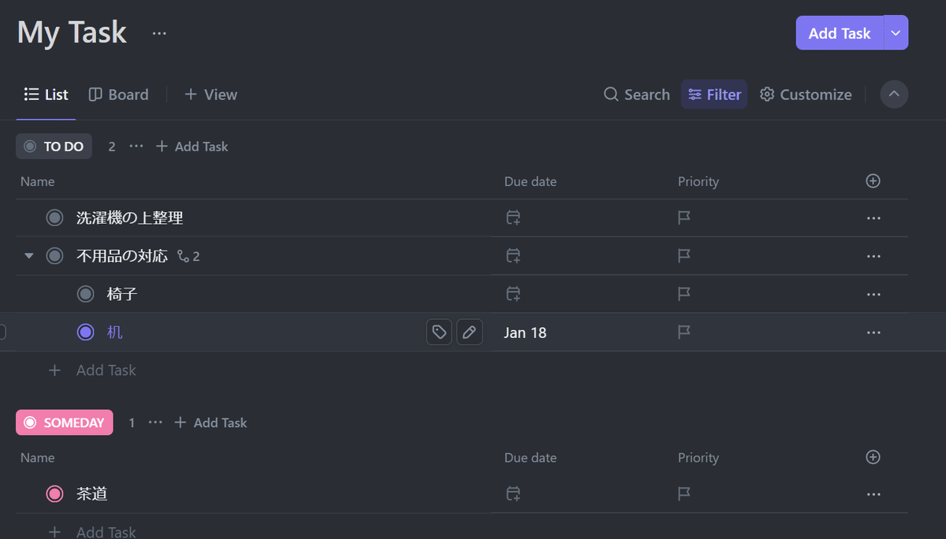
Task: Open dropdown arrow next to Add Task button
Action: (896, 33)
